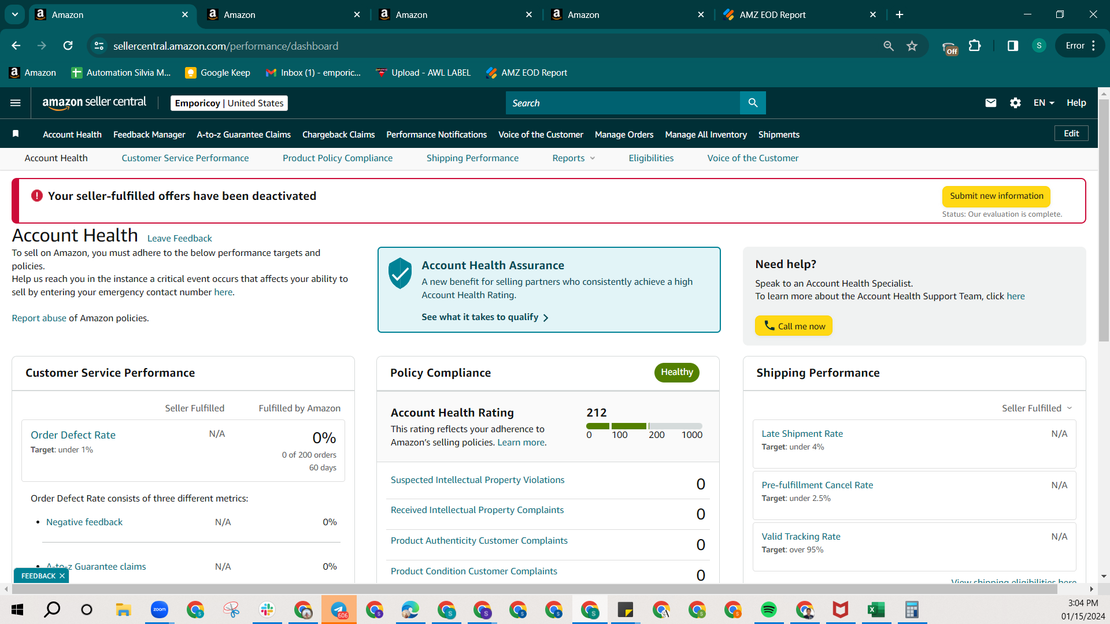The image size is (1110, 624).
Task: Click the Windows Start button
Action: [17, 610]
